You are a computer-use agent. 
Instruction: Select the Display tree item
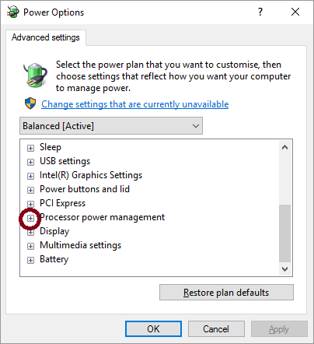click(x=54, y=231)
